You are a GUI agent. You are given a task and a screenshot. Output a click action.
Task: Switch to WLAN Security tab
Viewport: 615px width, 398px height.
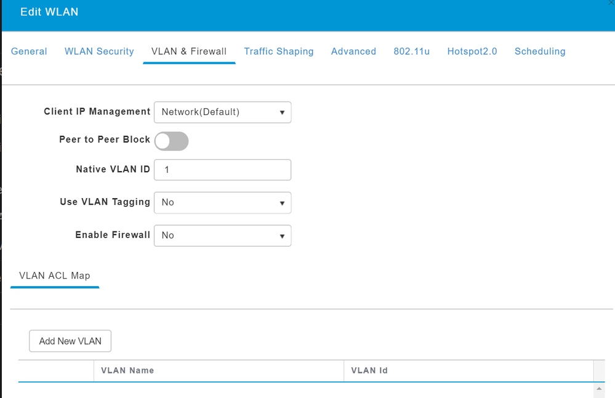pos(99,51)
